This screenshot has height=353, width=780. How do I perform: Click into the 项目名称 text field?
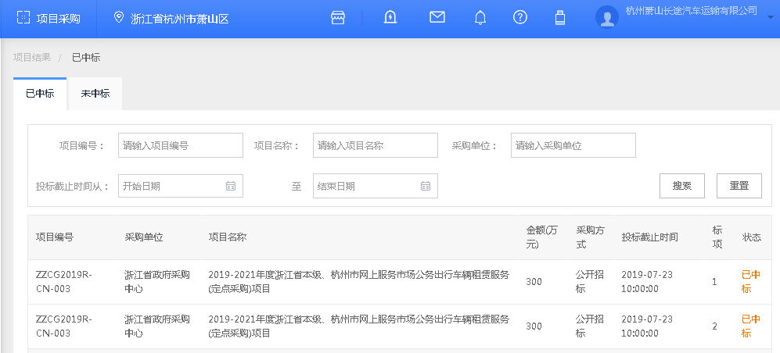[x=375, y=145]
